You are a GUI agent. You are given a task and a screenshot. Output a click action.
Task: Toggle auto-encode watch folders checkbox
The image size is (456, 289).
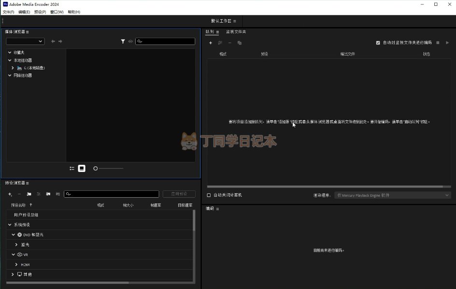pyautogui.click(x=378, y=43)
